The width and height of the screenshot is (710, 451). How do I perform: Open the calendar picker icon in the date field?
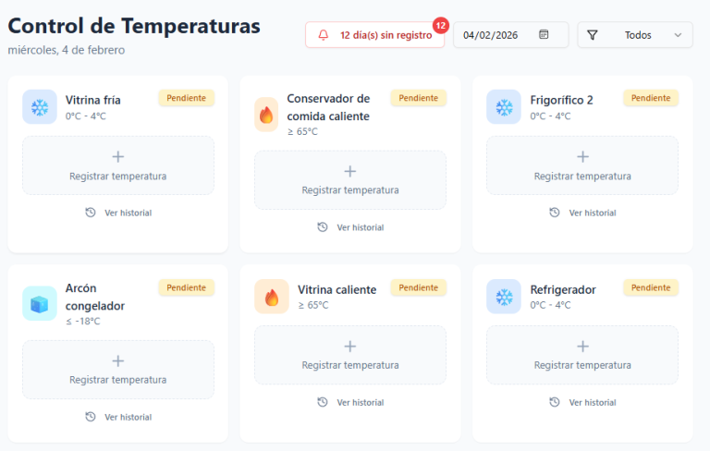coord(544,34)
